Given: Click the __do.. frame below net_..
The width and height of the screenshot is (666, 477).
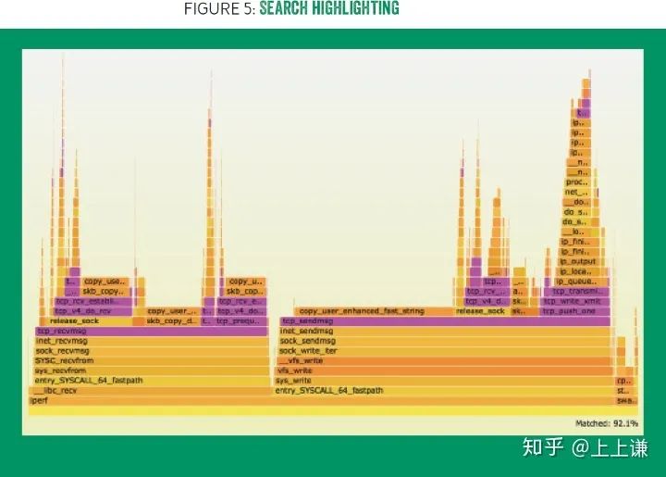Looking at the screenshot, I should tap(579, 202).
